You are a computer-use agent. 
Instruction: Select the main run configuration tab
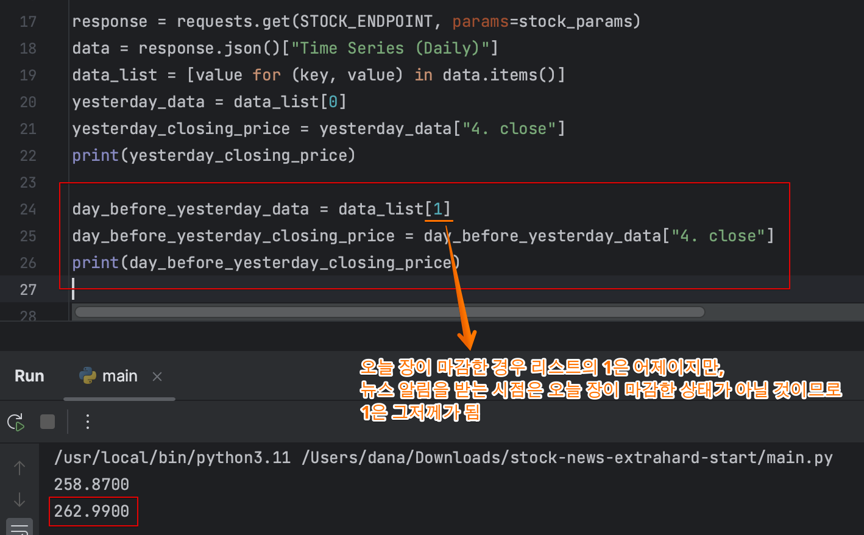pos(119,377)
